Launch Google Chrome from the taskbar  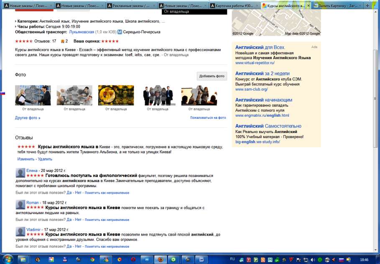pyautogui.click(x=92, y=259)
